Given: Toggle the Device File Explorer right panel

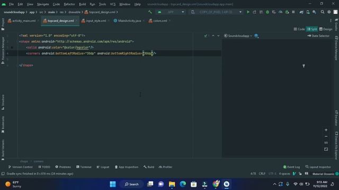Looking at the screenshot, I should click(336, 146).
